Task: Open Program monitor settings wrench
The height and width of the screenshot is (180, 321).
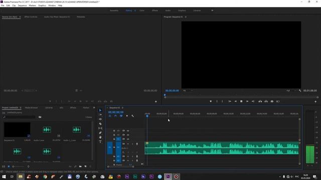Action: click(300, 90)
